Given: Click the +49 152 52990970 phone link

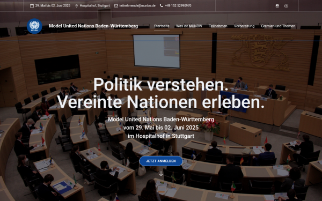Looking at the screenshot, I should tap(178, 6).
